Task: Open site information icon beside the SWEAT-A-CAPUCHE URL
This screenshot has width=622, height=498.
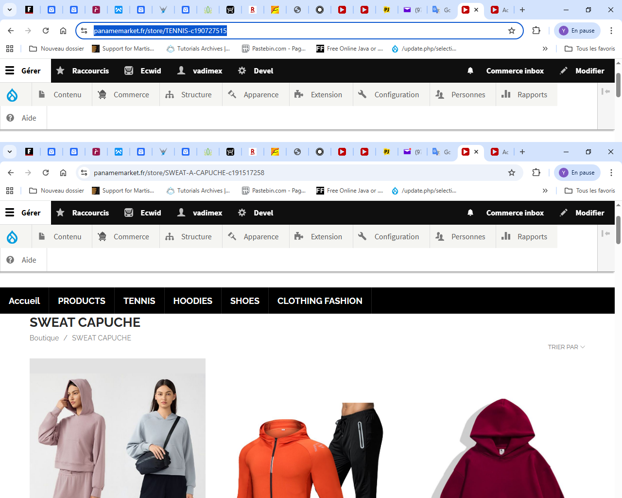Action: (84, 173)
